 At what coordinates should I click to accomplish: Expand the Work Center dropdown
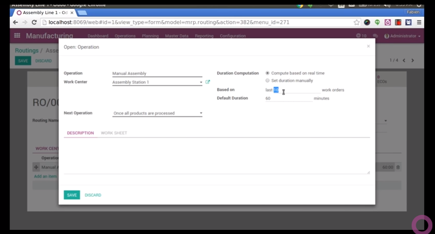tap(201, 82)
